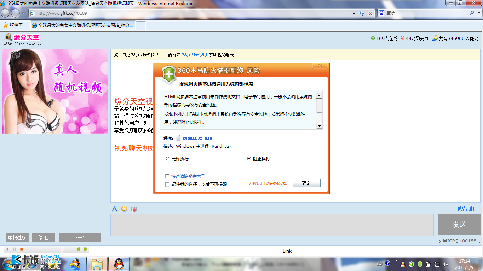Click the IE refresh button
Image resolution: width=483 pixels, height=271 pixels.
click(x=361, y=13)
